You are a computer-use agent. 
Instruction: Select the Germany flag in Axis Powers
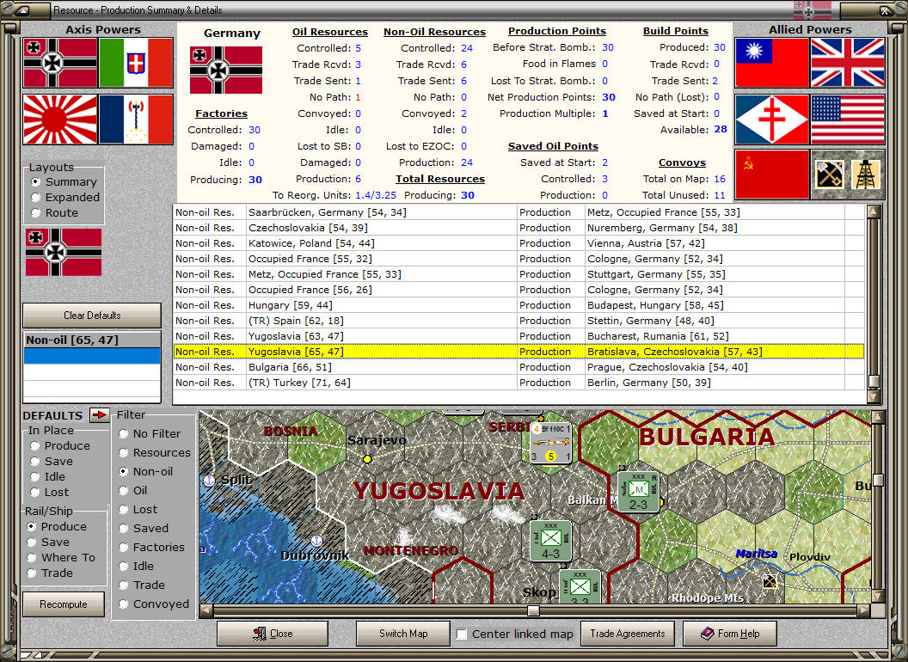point(60,63)
